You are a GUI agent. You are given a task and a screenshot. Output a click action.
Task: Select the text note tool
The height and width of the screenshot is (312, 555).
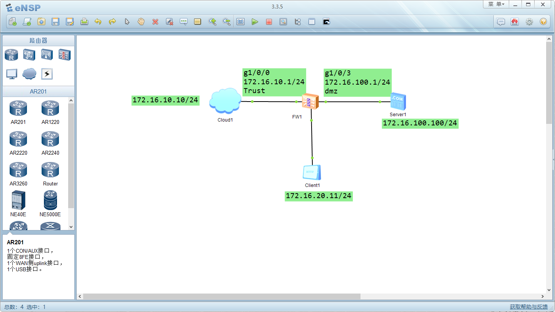tap(184, 22)
